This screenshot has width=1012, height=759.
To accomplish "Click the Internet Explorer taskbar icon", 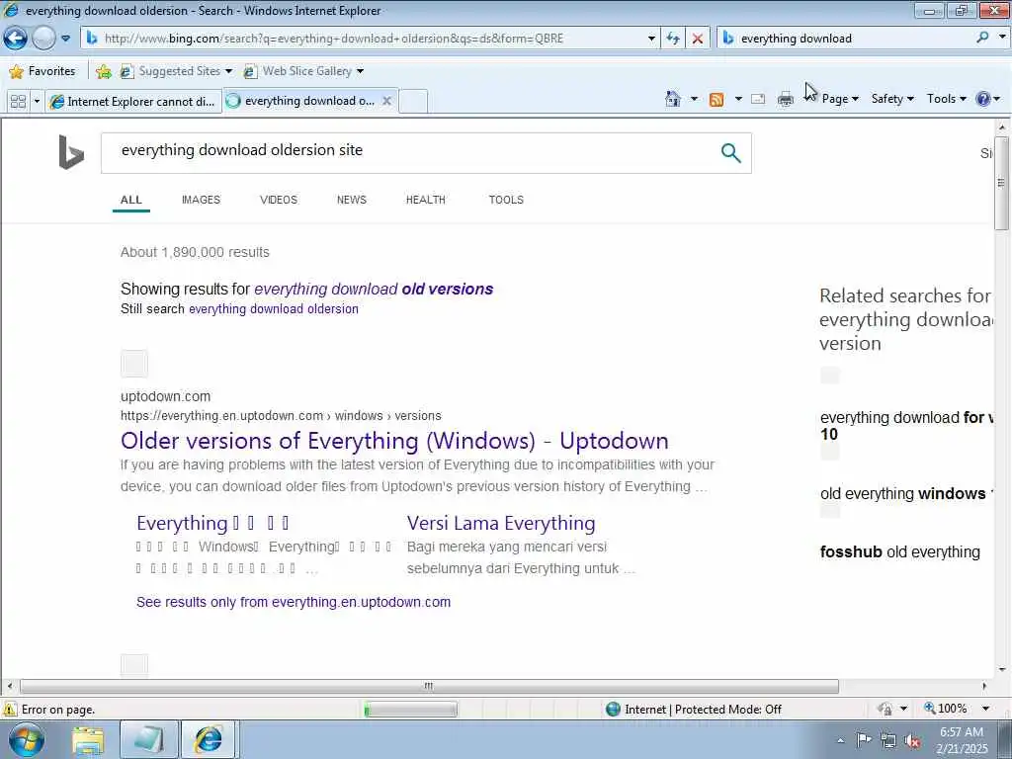I will (x=209, y=740).
